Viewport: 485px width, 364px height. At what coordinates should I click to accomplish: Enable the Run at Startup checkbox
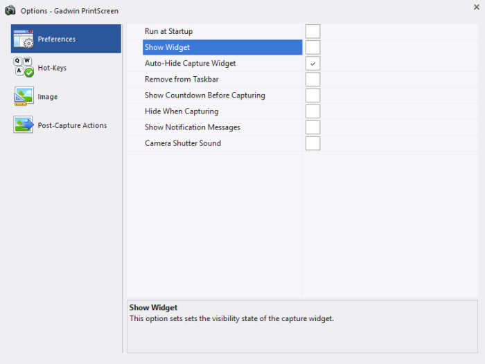(312, 31)
